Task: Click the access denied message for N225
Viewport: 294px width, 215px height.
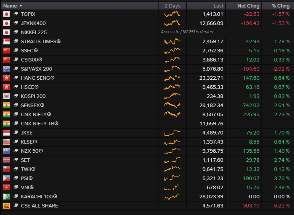Action: (187, 32)
